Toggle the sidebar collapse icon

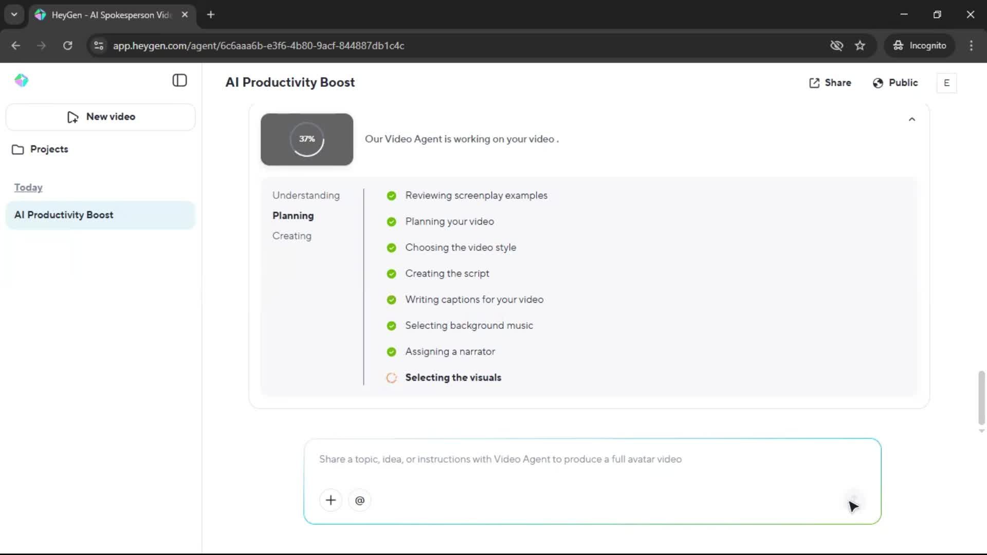179,81
